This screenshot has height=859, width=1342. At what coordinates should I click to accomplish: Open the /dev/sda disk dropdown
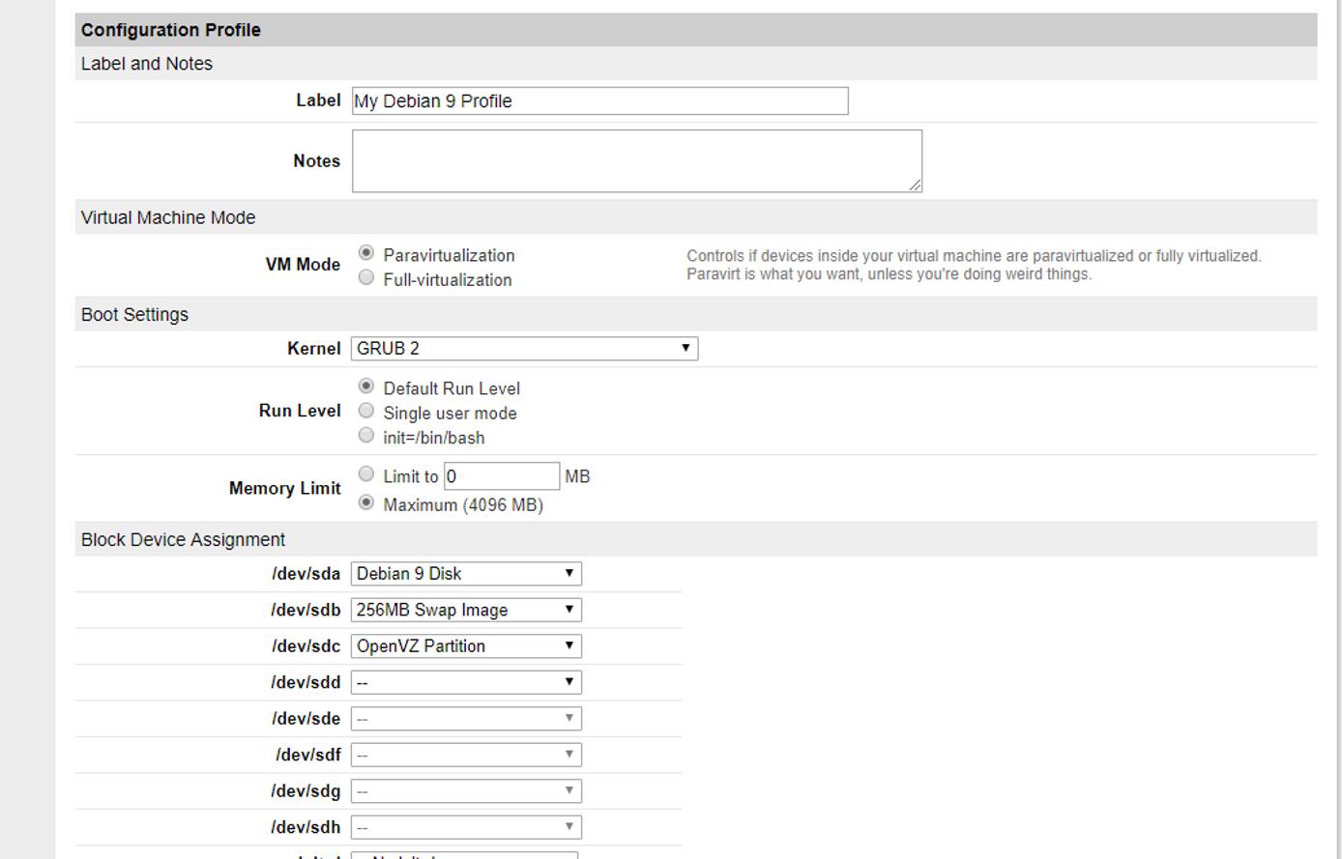point(464,573)
